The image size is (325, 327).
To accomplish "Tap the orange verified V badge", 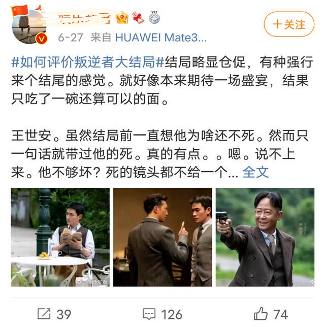I will [x=42, y=39].
